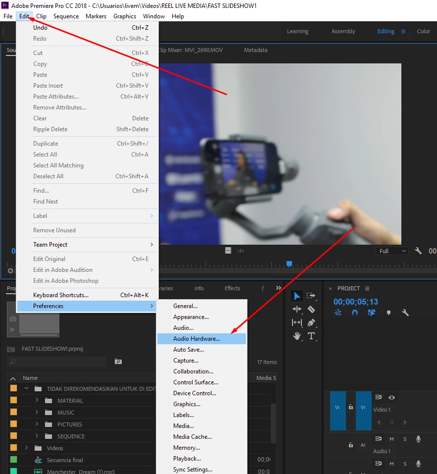
Task: Toggle the V1 source patching button
Action: (338, 411)
